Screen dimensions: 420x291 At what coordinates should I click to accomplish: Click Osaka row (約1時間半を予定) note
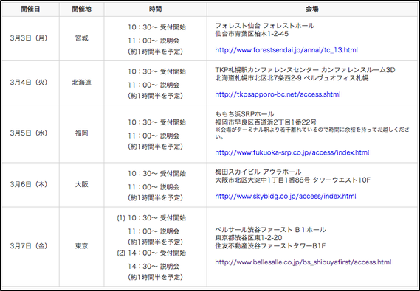coord(155,197)
